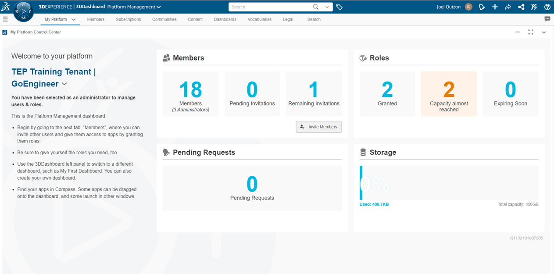Open the chat bubble icon
Image resolution: width=554 pixels, height=274 pixels.
[x=547, y=19]
